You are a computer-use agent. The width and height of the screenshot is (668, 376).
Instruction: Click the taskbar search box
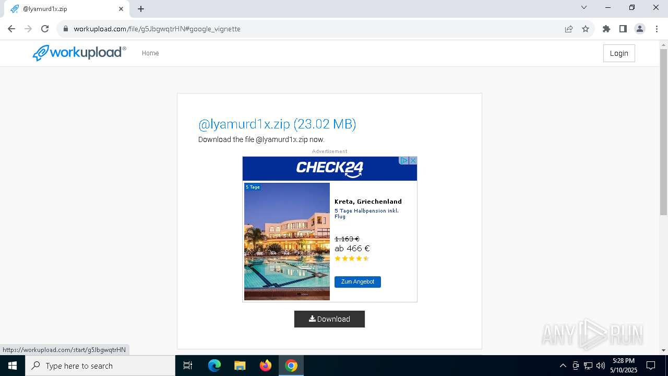point(100,366)
